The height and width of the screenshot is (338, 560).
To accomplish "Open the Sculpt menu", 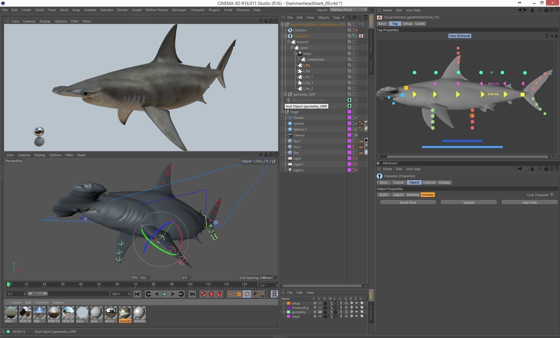I will click(x=136, y=10).
